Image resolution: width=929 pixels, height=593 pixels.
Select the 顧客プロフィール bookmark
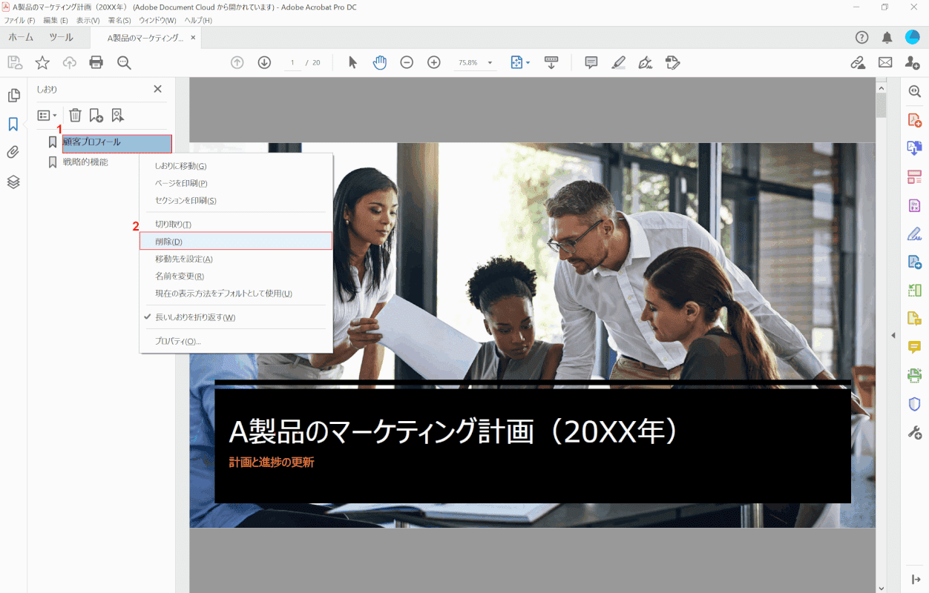(117, 142)
